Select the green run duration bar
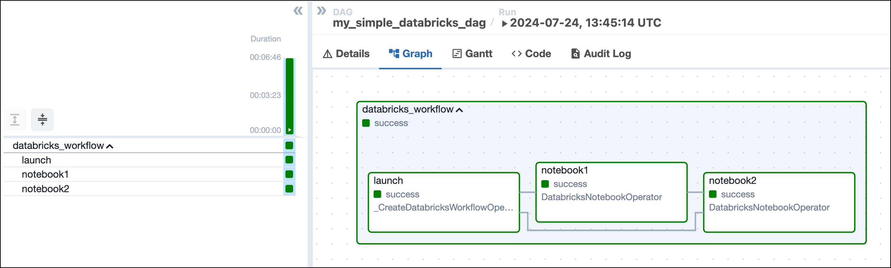The height and width of the screenshot is (268, 891). click(x=290, y=93)
